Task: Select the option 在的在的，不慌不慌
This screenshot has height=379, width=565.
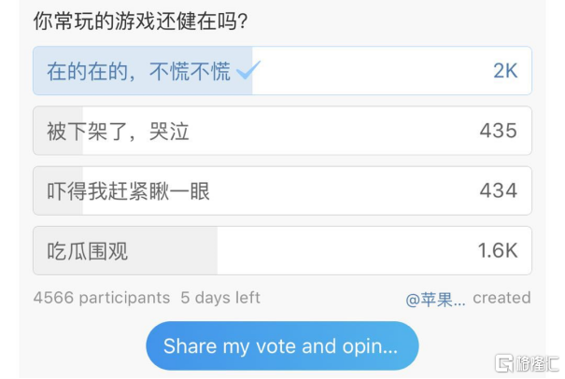Action: coord(282,71)
